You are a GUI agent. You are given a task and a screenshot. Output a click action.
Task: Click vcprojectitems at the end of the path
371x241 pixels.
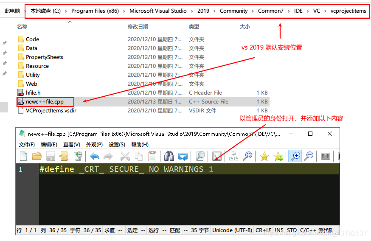[348, 11]
